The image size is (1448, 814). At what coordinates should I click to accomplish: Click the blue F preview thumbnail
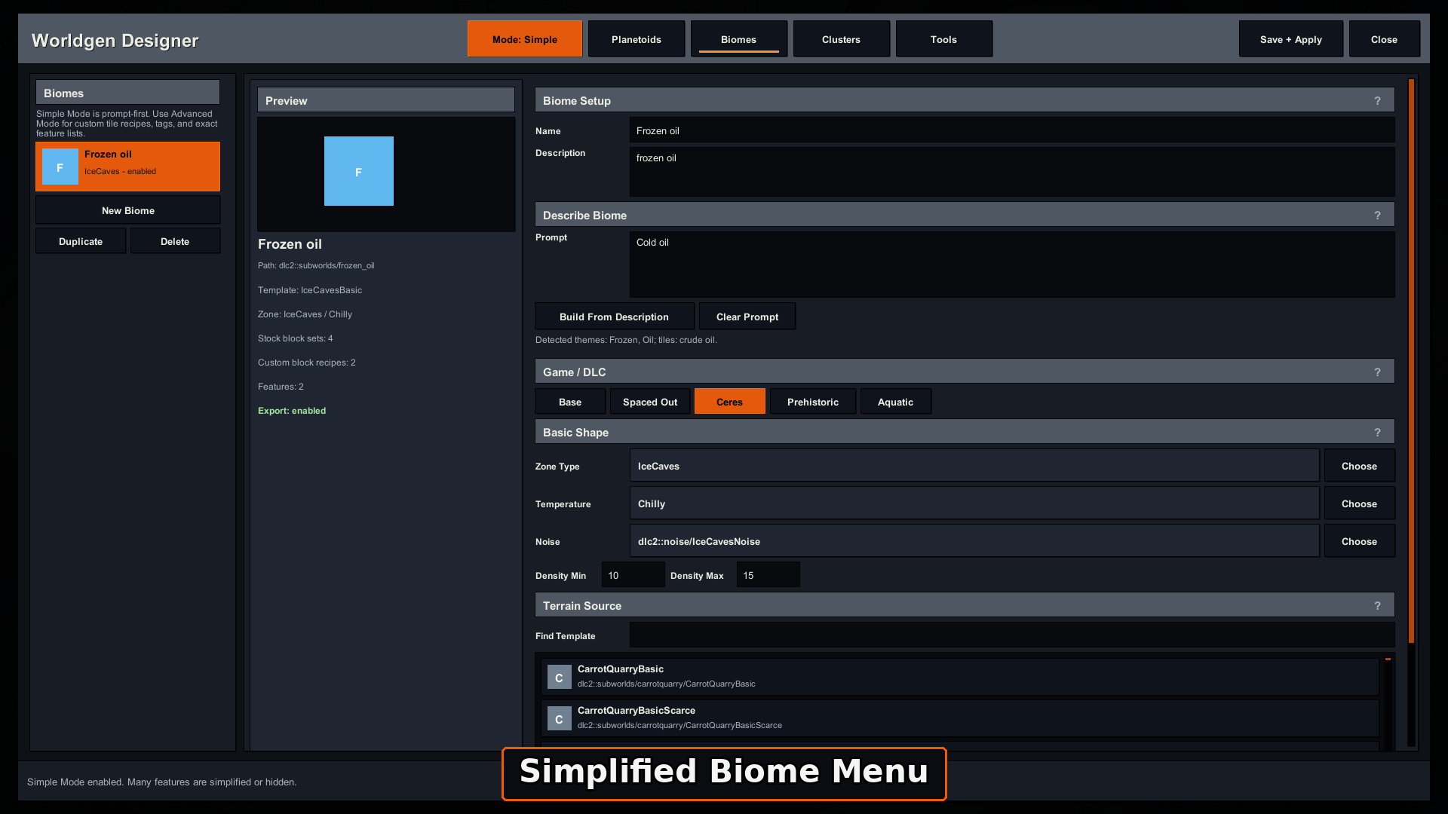point(359,171)
